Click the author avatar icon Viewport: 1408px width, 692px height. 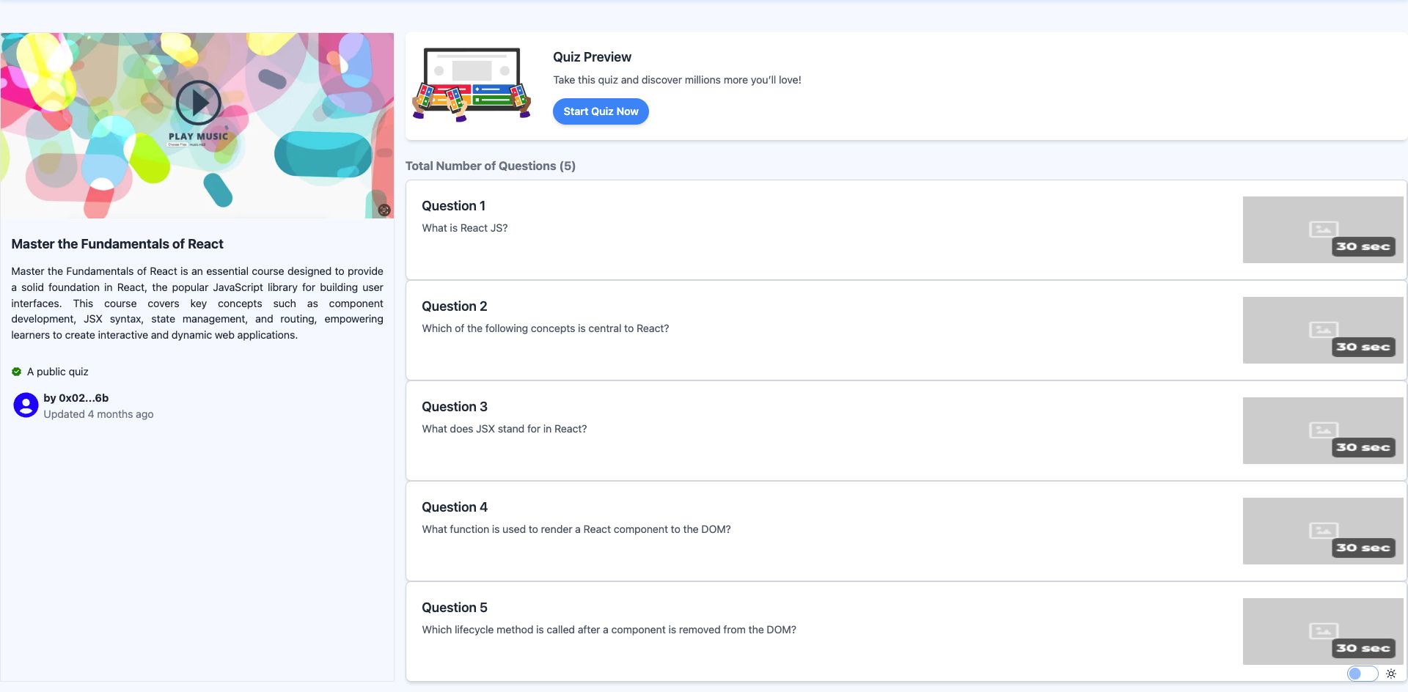pos(26,405)
